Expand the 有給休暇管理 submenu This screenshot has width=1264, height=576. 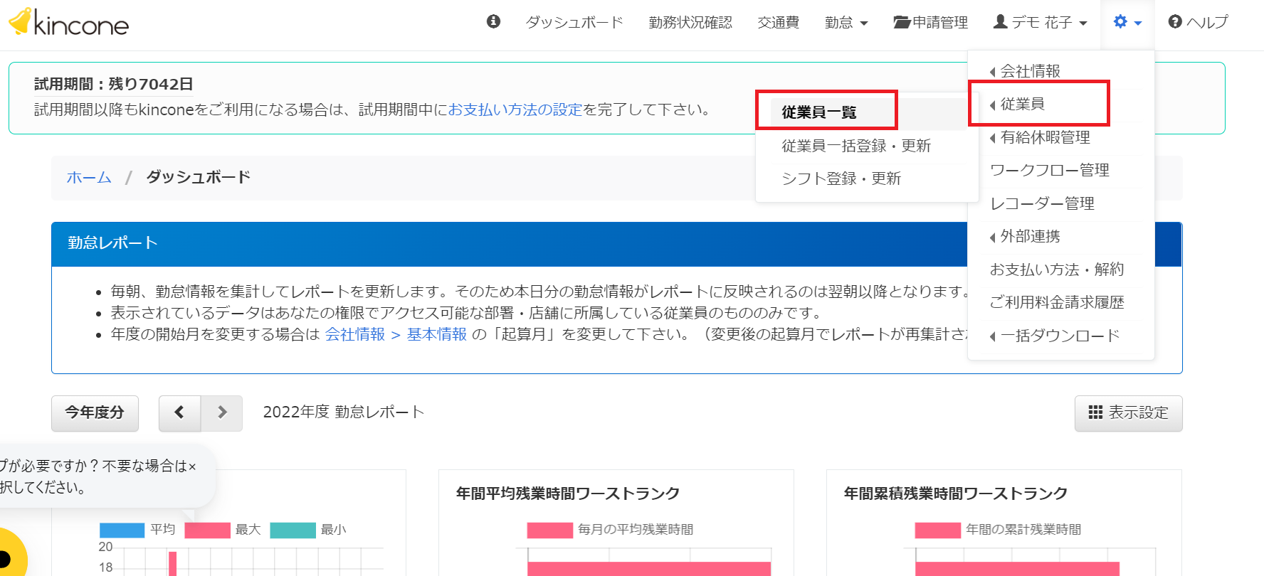click(x=1040, y=137)
